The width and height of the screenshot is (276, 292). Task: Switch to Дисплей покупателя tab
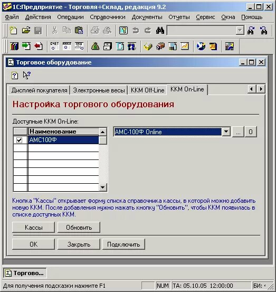tap(39, 90)
